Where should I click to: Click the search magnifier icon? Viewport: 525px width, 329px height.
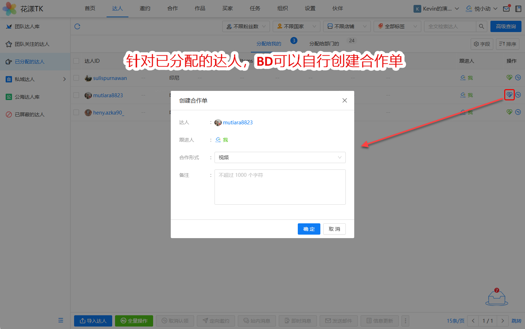pyautogui.click(x=481, y=26)
